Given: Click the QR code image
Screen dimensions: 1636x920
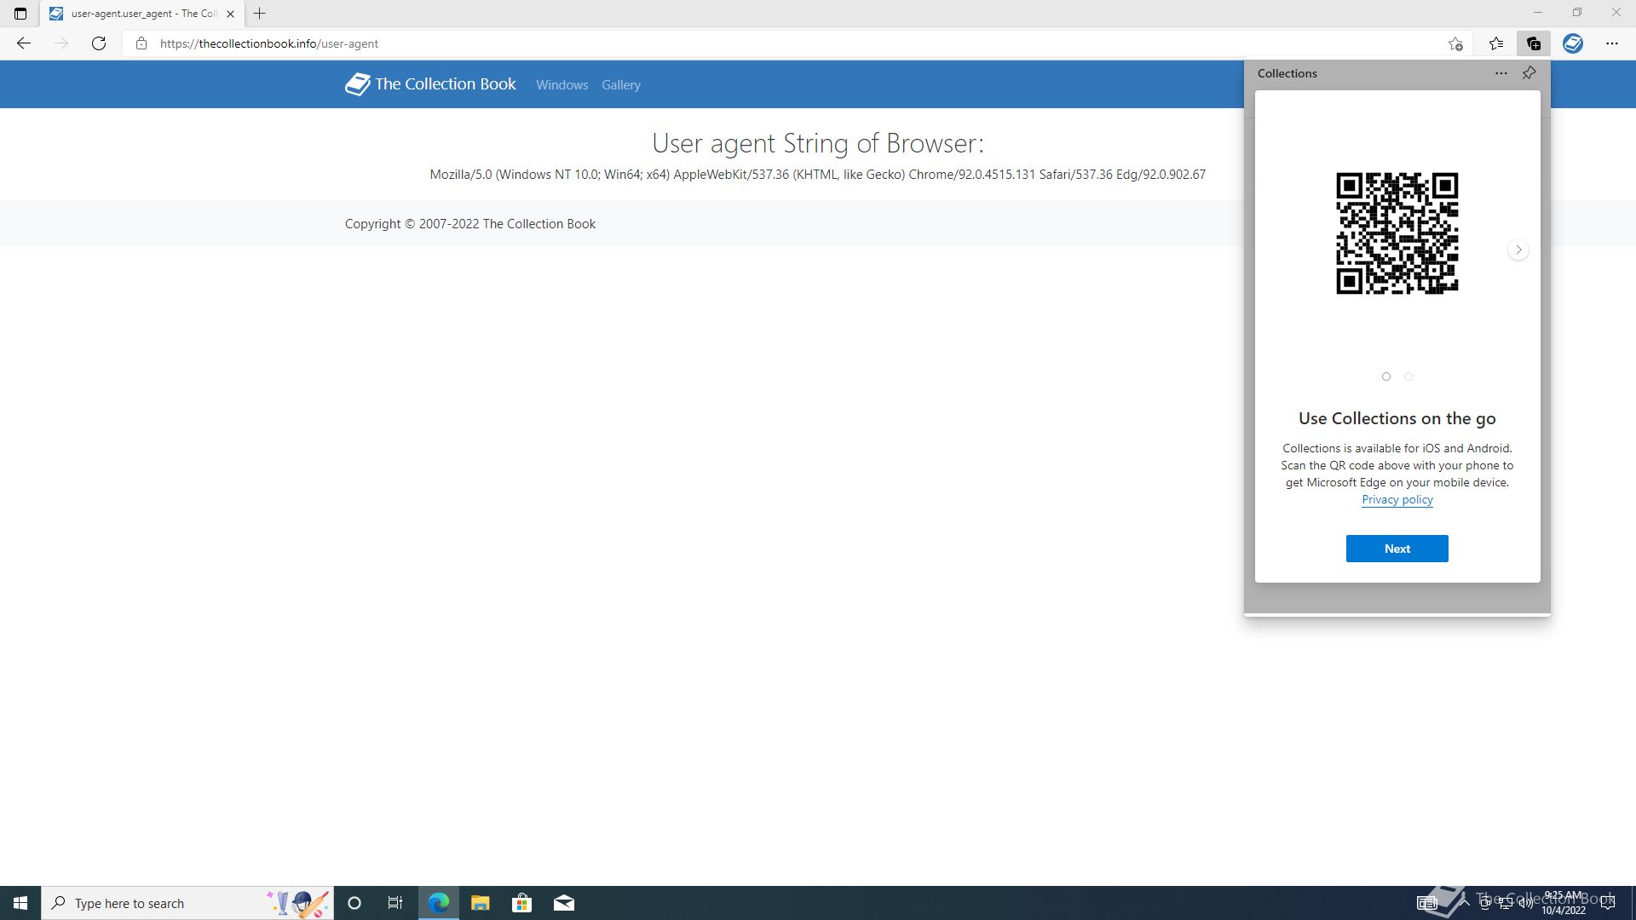Looking at the screenshot, I should pyautogui.click(x=1397, y=233).
